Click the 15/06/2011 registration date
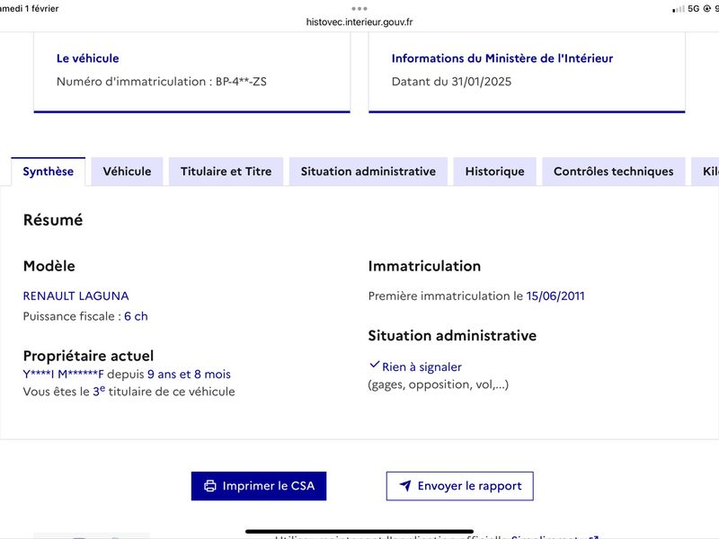Viewport: 719px width, 539px height. (x=555, y=296)
